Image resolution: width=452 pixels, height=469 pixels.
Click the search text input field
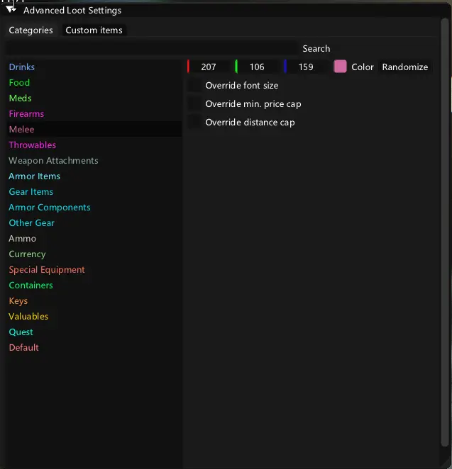click(x=152, y=49)
